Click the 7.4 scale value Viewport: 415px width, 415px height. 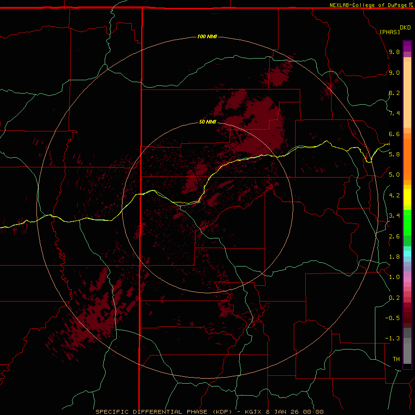point(394,113)
